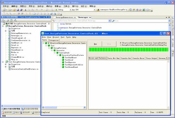
Task: Select TestDarkRoast in NUnit test tree
Action: (x=71, y=57)
